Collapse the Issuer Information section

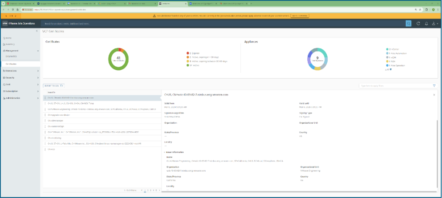164,152
